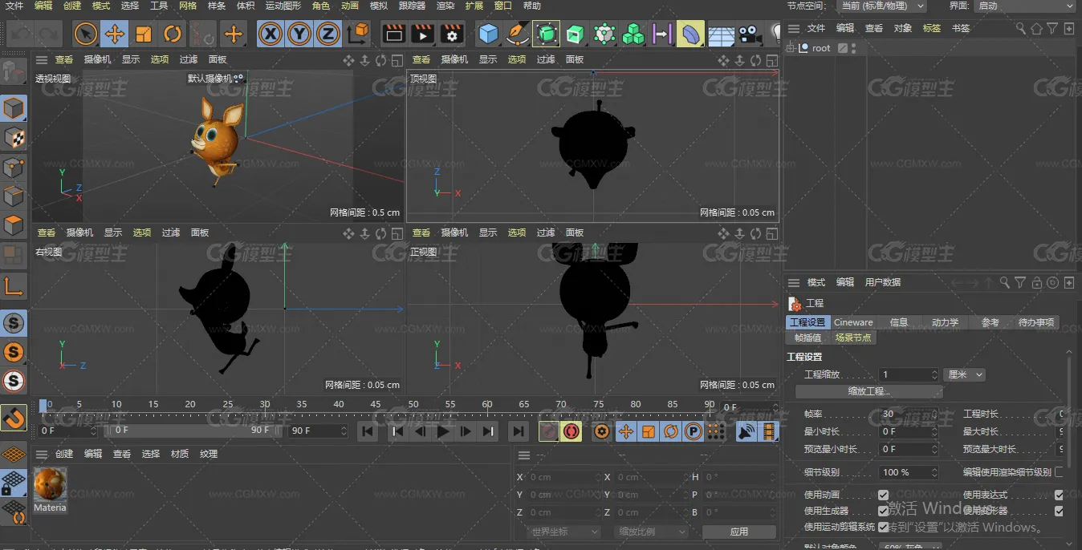Switch to Texture mode checkered cube
The image size is (1082, 550).
14,137
